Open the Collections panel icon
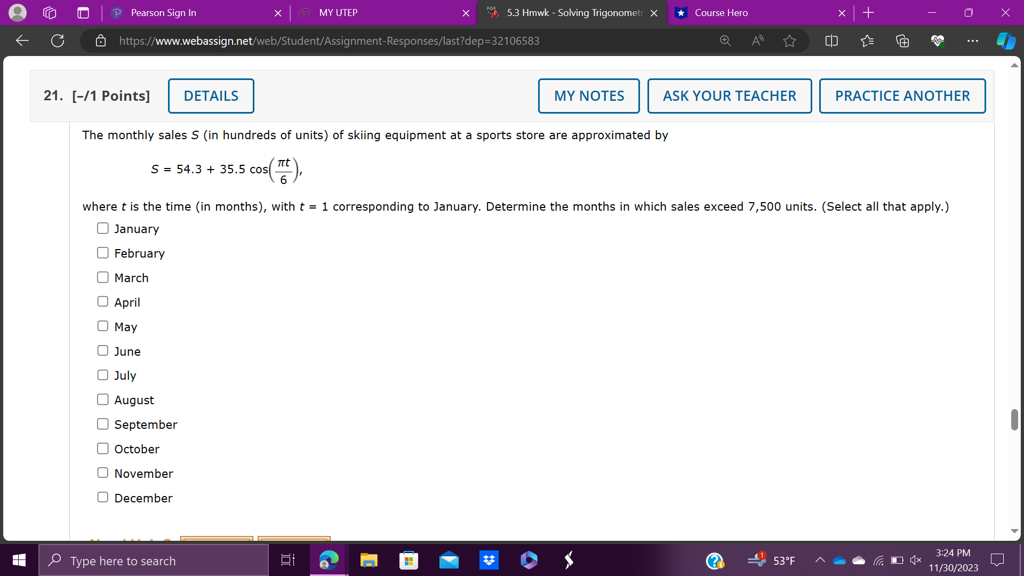The height and width of the screenshot is (576, 1024). [902, 41]
